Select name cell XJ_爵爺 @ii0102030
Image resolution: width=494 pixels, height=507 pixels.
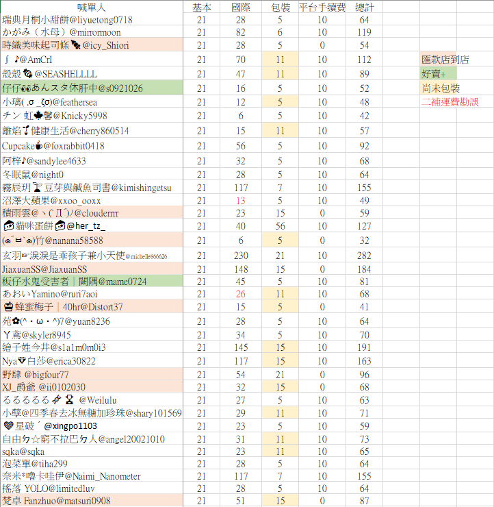tap(92, 386)
